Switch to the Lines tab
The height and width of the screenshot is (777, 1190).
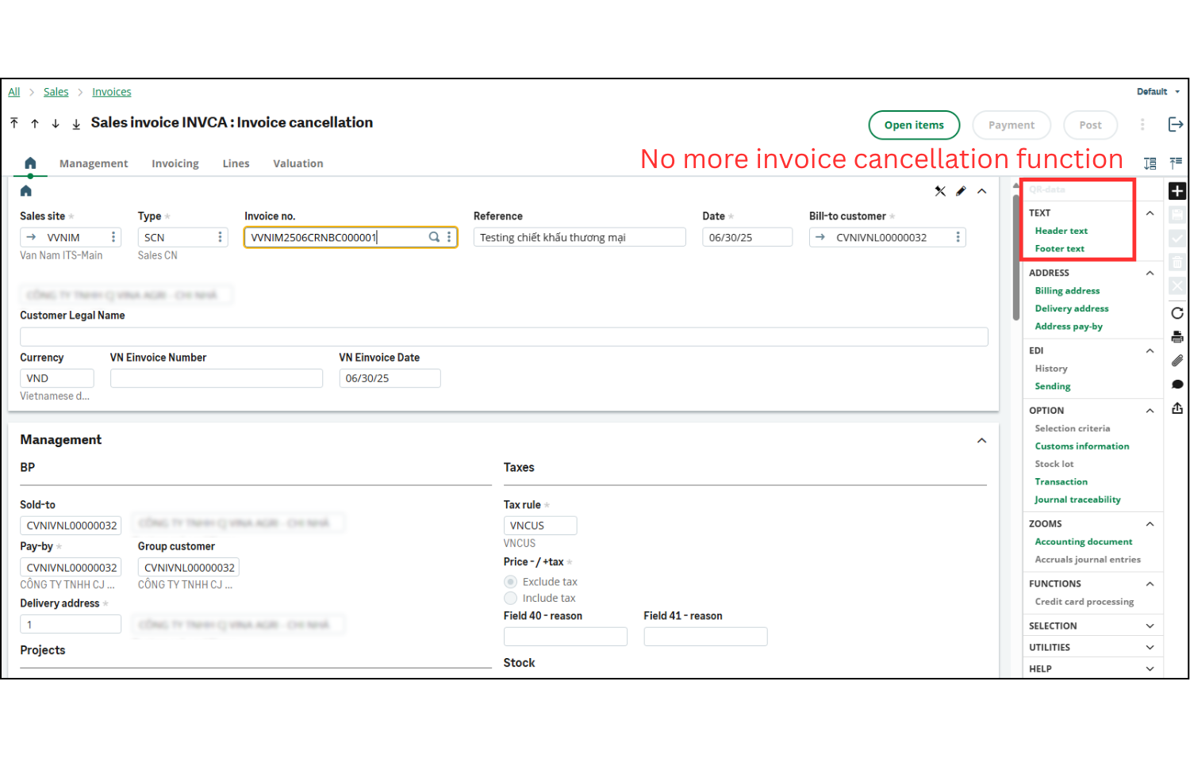click(x=236, y=163)
